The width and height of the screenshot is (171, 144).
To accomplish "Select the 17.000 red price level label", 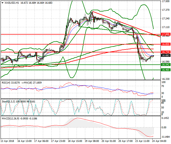I will 166,34.
